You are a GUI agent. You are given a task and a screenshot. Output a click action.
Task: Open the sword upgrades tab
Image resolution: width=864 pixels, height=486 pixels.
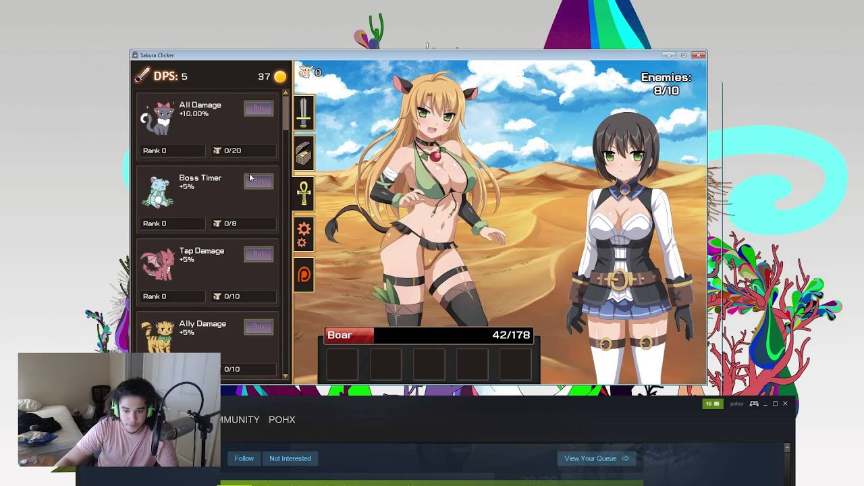click(304, 113)
